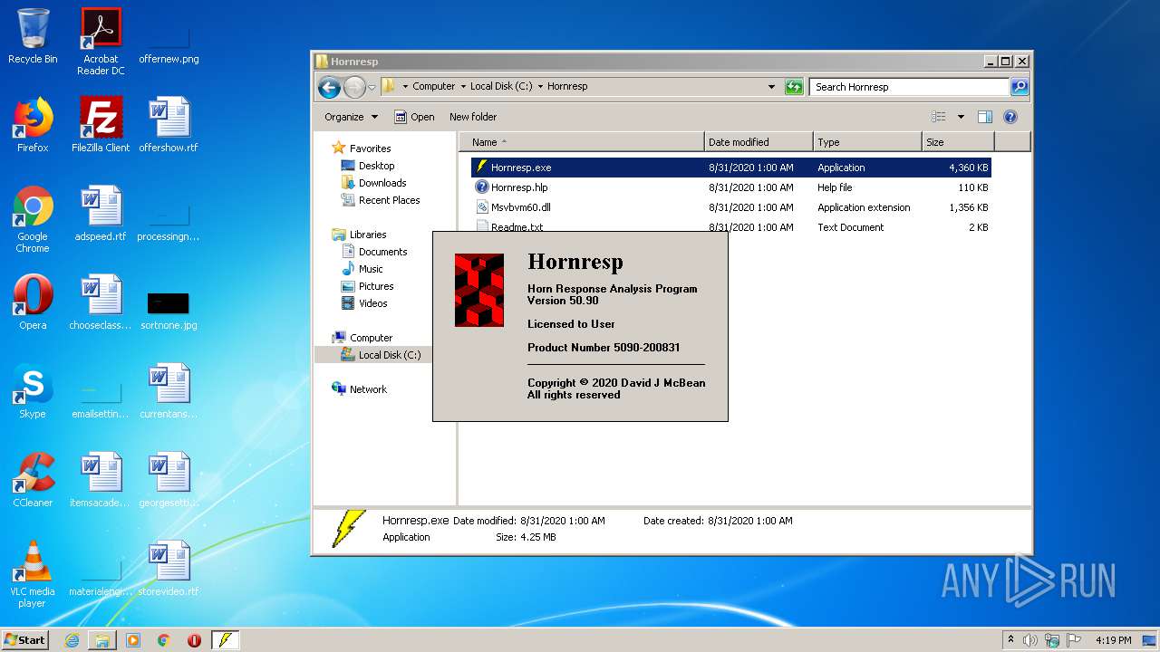Select adspeed.rtf desktop file
Viewport: 1160px width, 652px height.
(x=101, y=214)
